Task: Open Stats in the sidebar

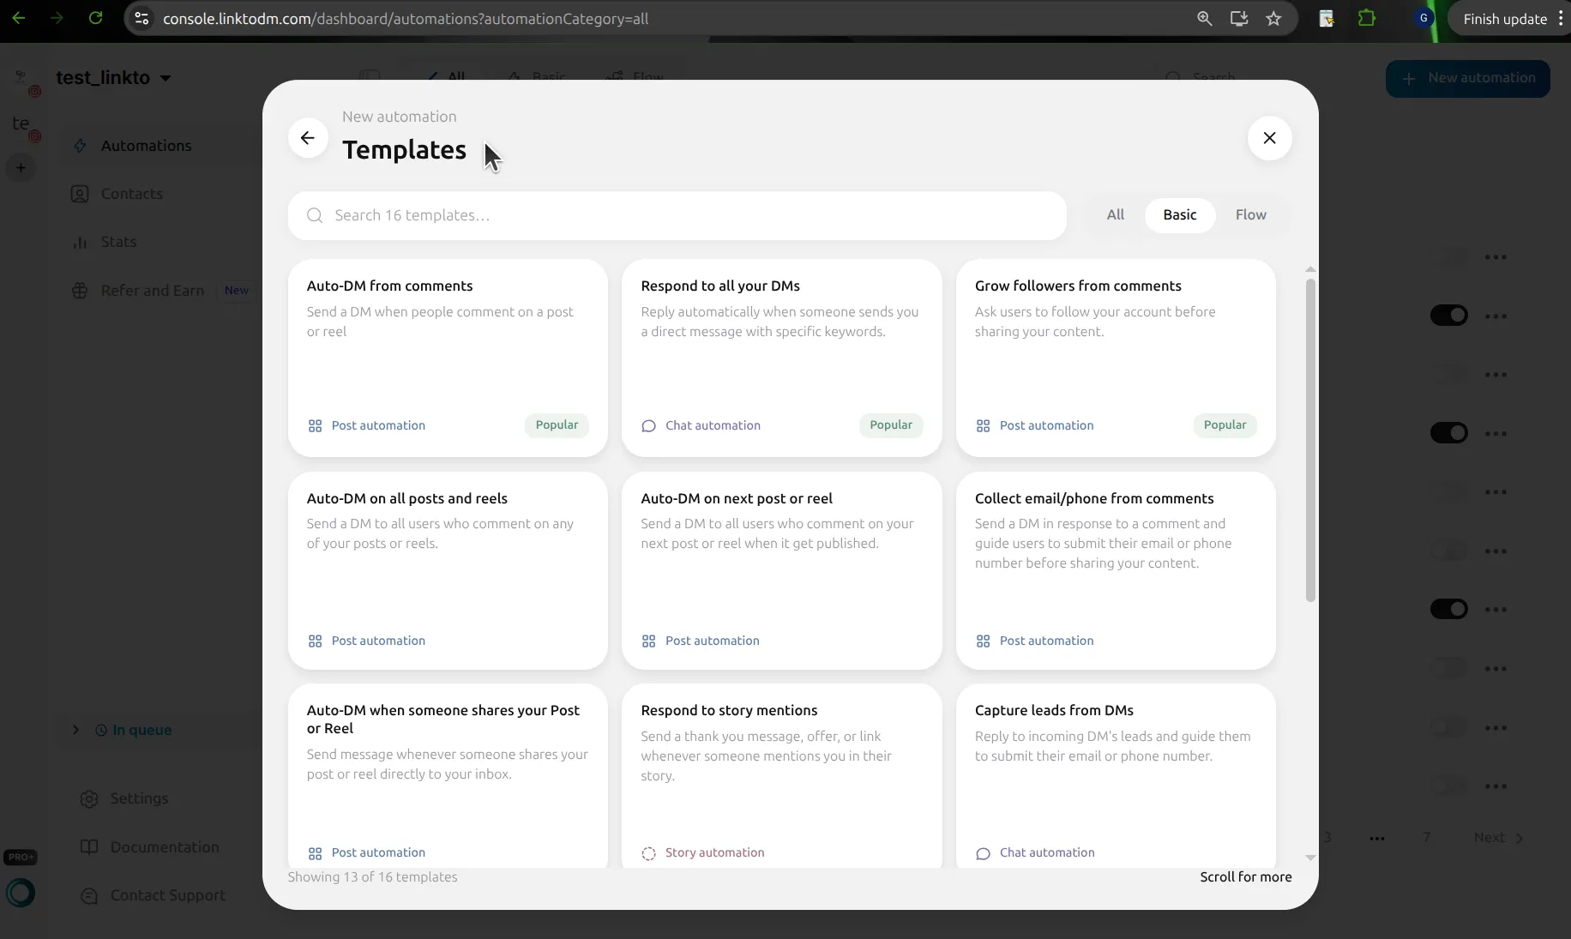Action: click(118, 242)
